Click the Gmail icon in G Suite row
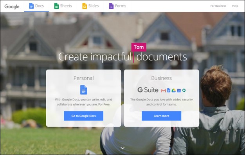 coord(164,91)
